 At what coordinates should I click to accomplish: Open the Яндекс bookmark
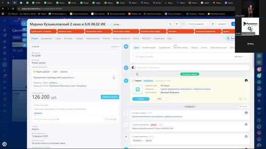[x=42, y=14]
